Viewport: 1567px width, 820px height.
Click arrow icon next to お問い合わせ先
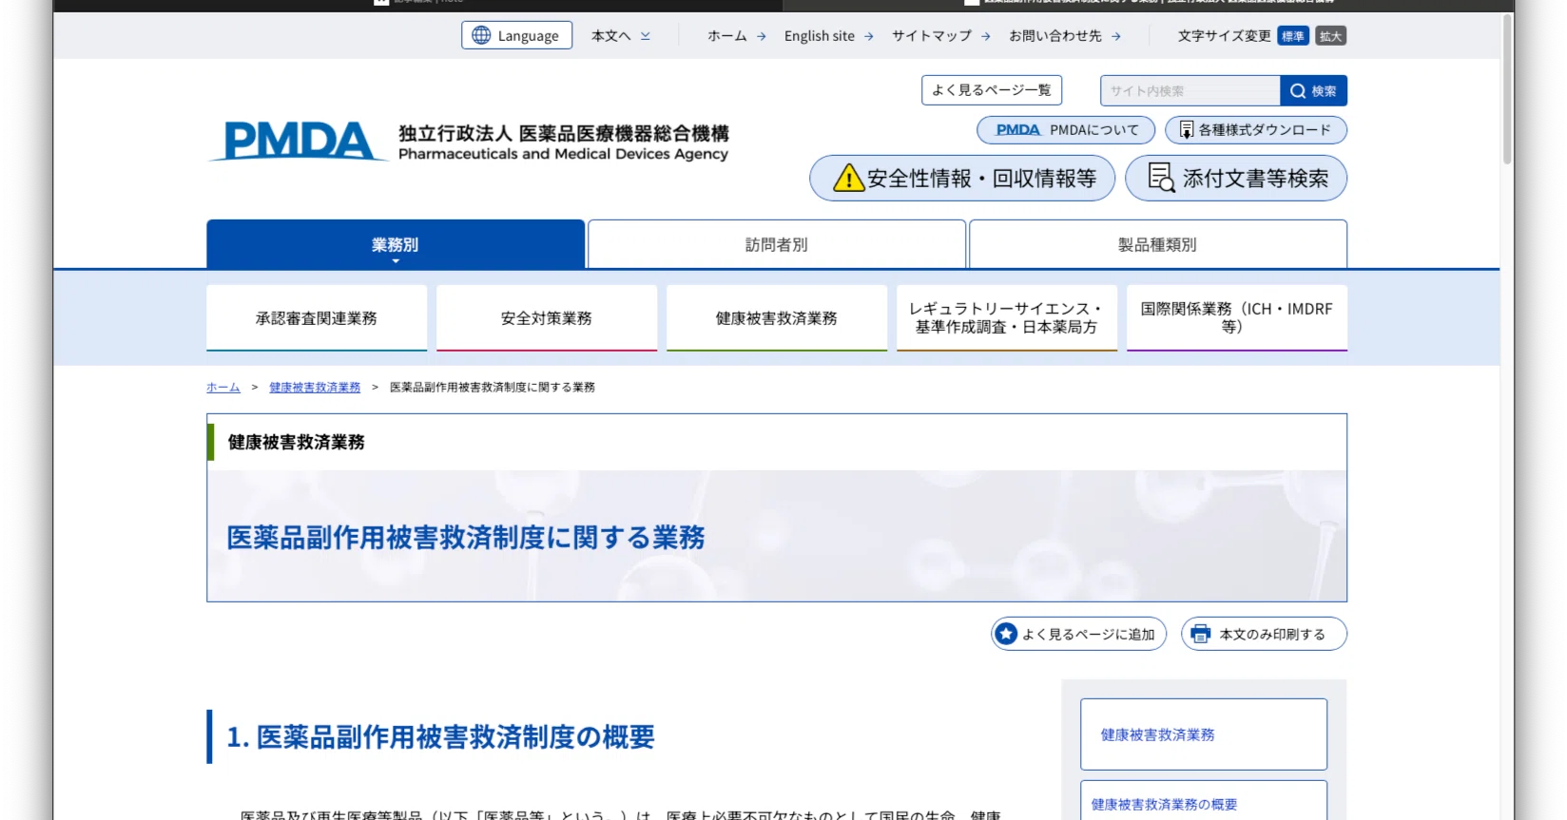[x=1116, y=36]
